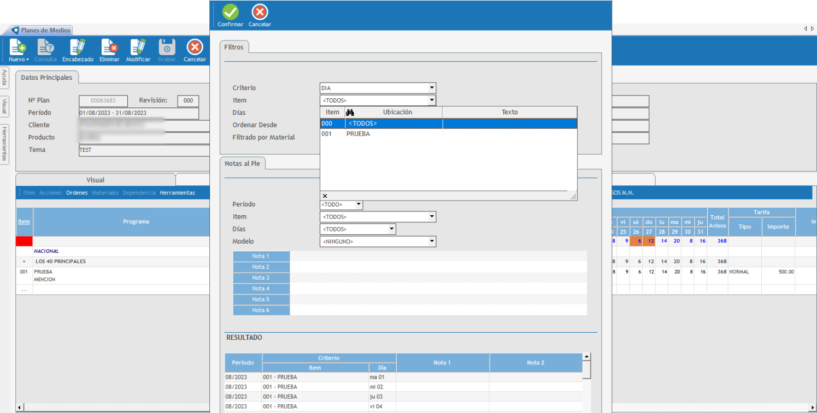The width and height of the screenshot is (817, 413).
Task: Click into Nota 4 field
Action: point(438,288)
